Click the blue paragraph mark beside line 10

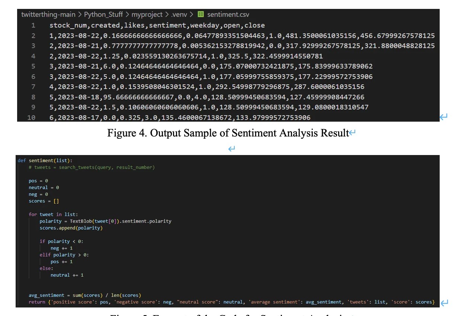pos(443,117)
